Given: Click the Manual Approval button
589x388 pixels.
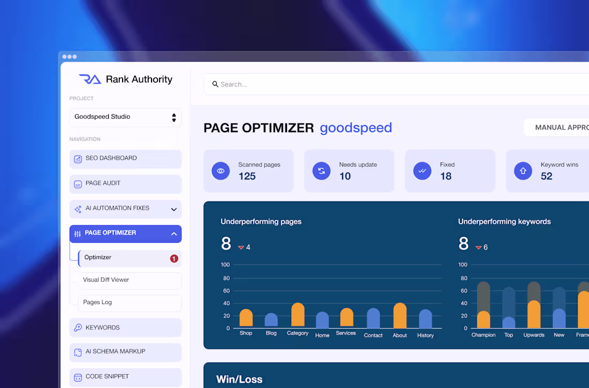Looking at the screenshot, I should pos(556,127).
